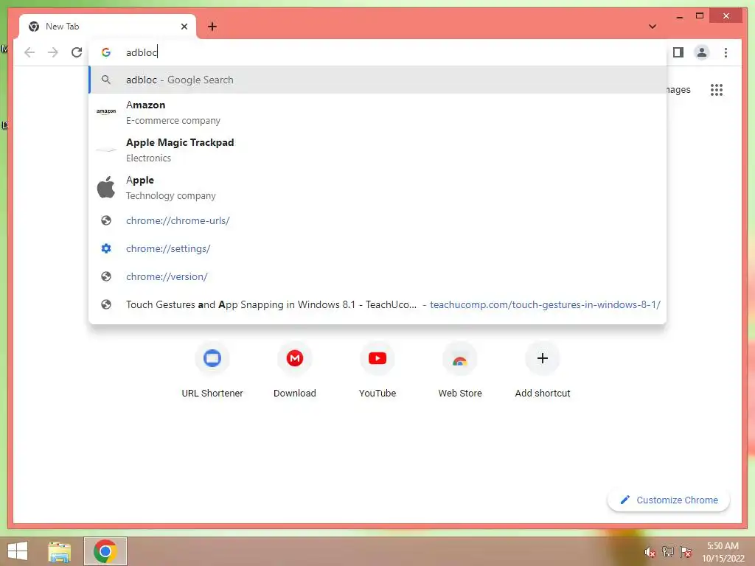Reload the page with the refresh icon
755x566 pixels.
[77, 52]
